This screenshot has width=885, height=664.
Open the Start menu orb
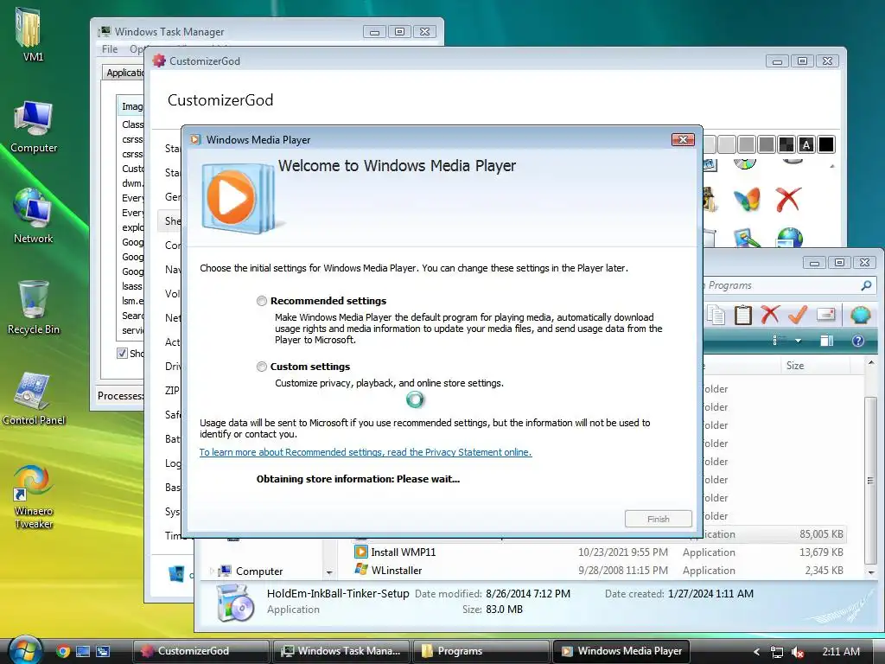(25, 650)
